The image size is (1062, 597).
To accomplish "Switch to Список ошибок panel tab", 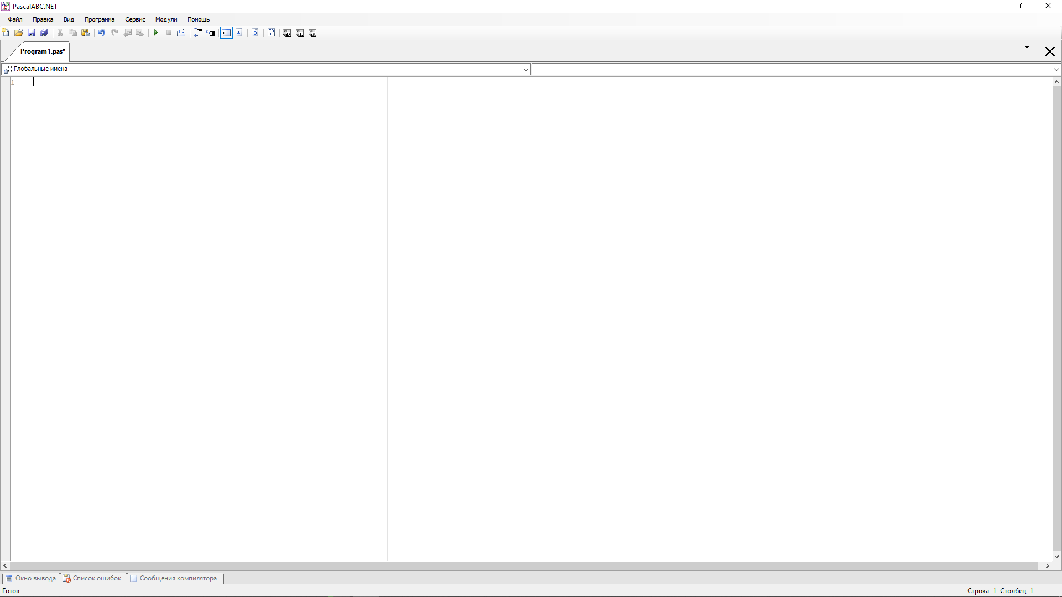I will point(92,578).
